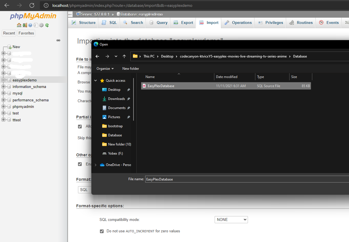
Task: Open the phpMyAdmin documentation page icon
Action: [x=36, y=25]
